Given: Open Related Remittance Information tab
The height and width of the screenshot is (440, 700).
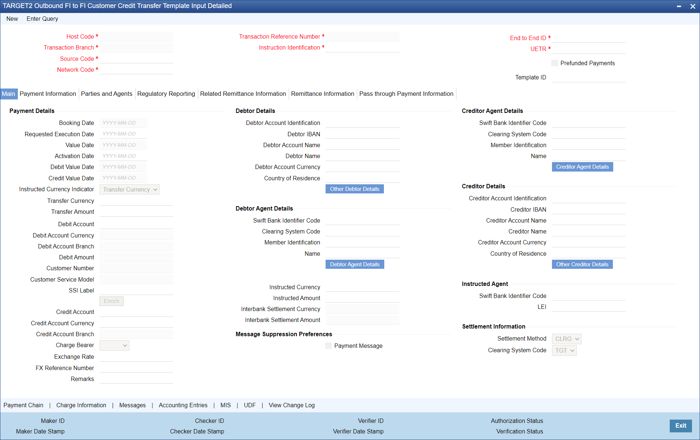Looking at the screenshot, I should (243, 94).
